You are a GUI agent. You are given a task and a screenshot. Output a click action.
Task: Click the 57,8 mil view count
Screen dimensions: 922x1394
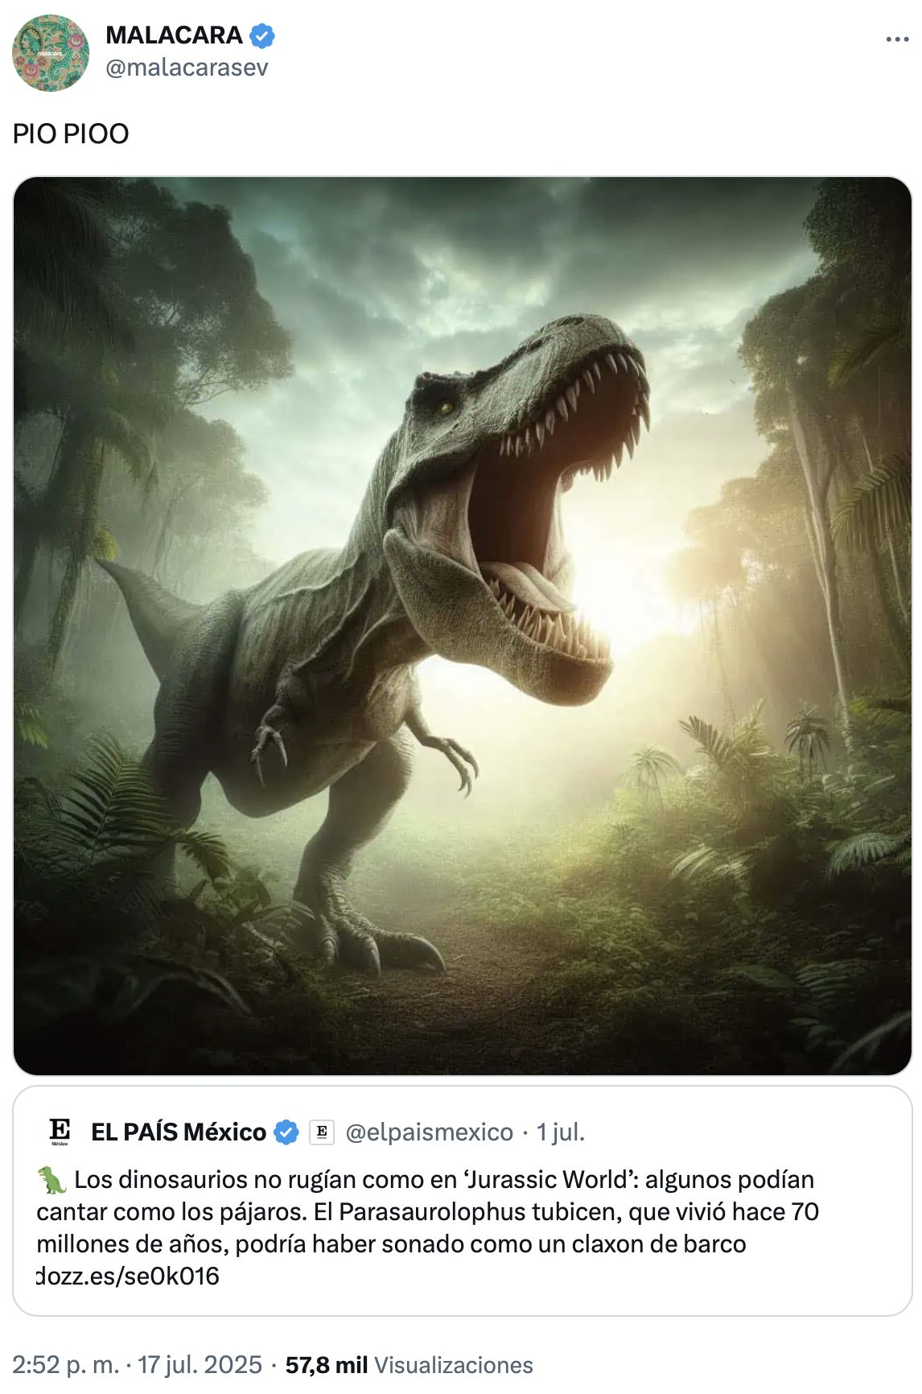[327, 1365]
